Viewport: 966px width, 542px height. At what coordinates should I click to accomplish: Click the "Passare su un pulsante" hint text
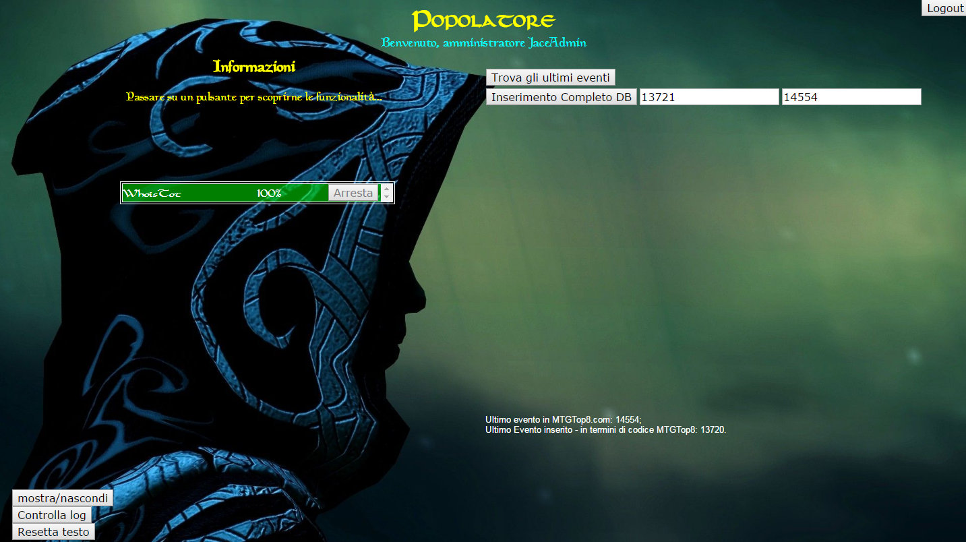pos(254,97)
